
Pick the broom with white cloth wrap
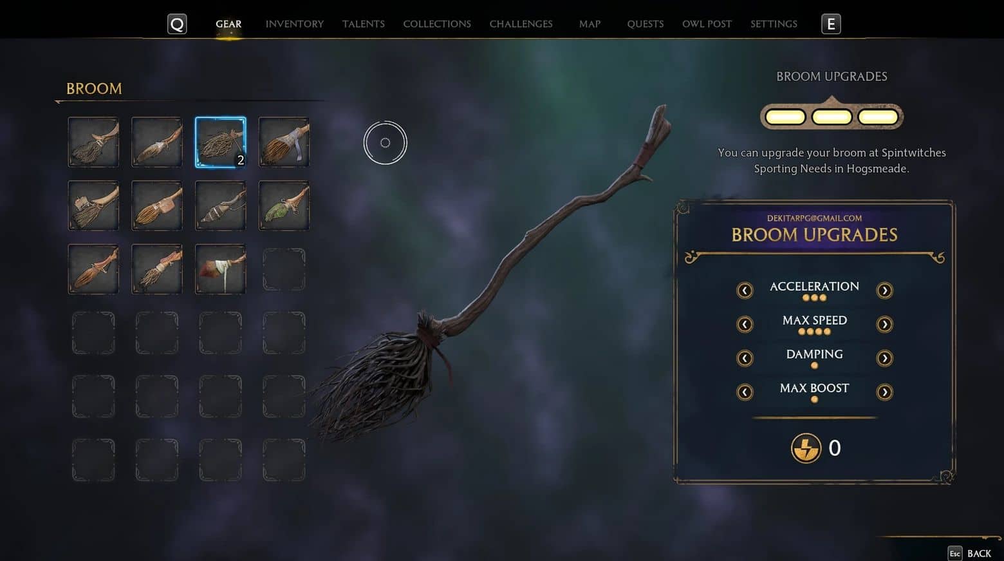(221, 269)
